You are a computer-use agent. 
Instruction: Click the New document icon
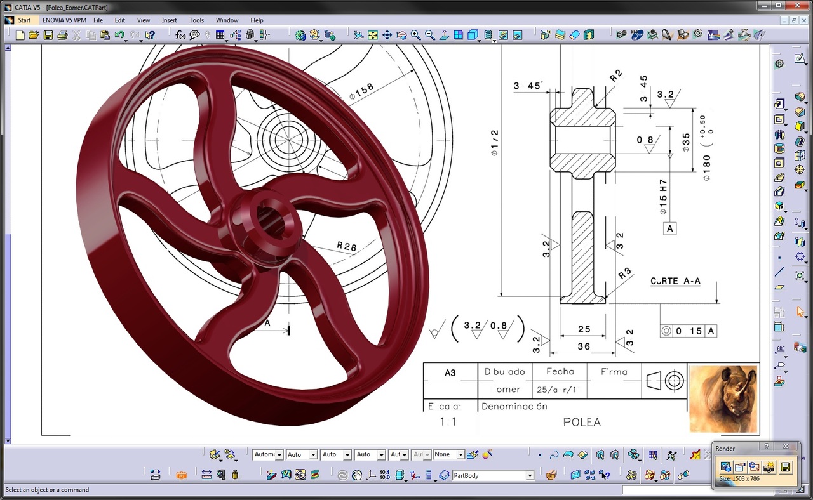20,36
